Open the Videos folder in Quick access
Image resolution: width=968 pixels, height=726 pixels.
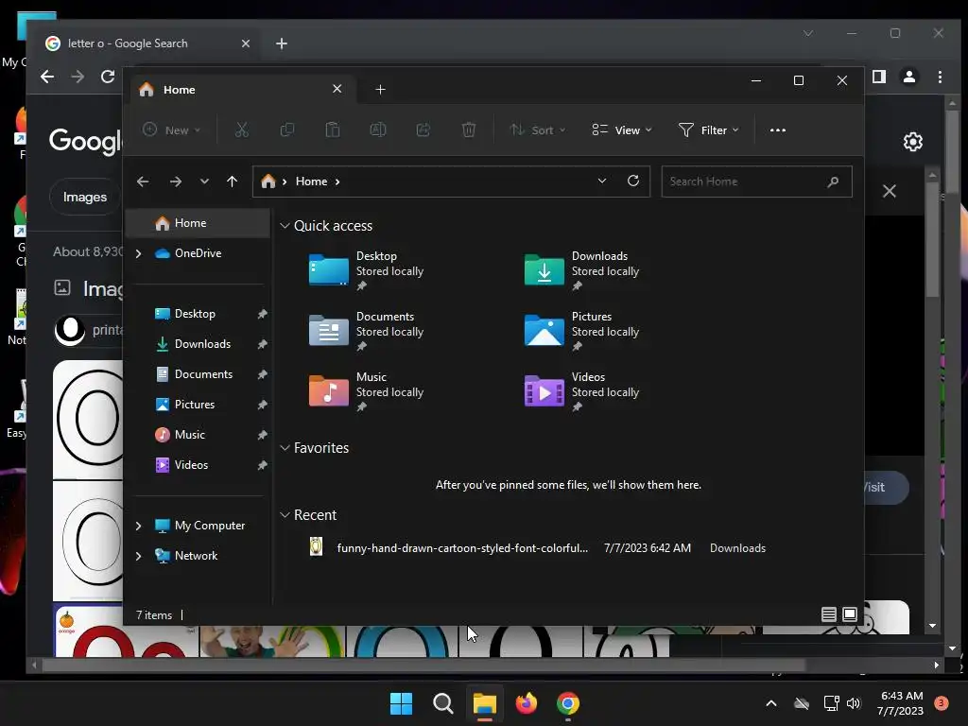click(x=582, y=391)
